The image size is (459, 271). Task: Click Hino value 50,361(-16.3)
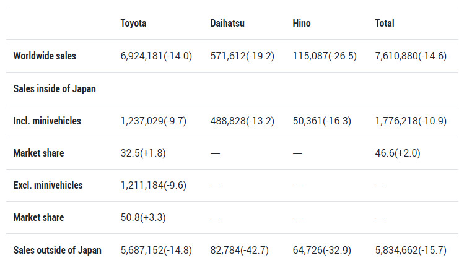coord(322,121)
